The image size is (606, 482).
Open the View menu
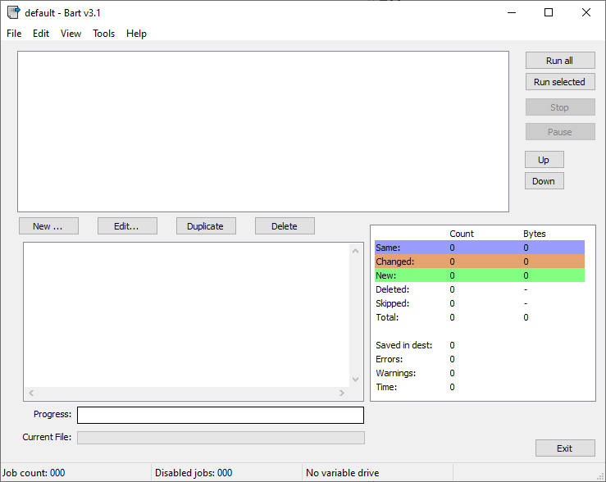click(x=71, y=34)
